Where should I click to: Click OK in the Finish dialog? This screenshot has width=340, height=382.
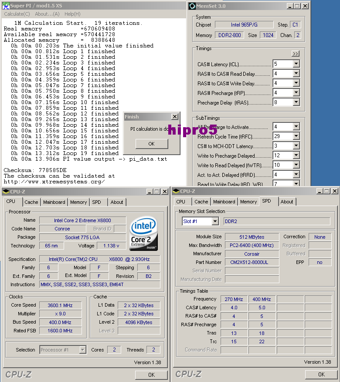click(x=152, y=144)
